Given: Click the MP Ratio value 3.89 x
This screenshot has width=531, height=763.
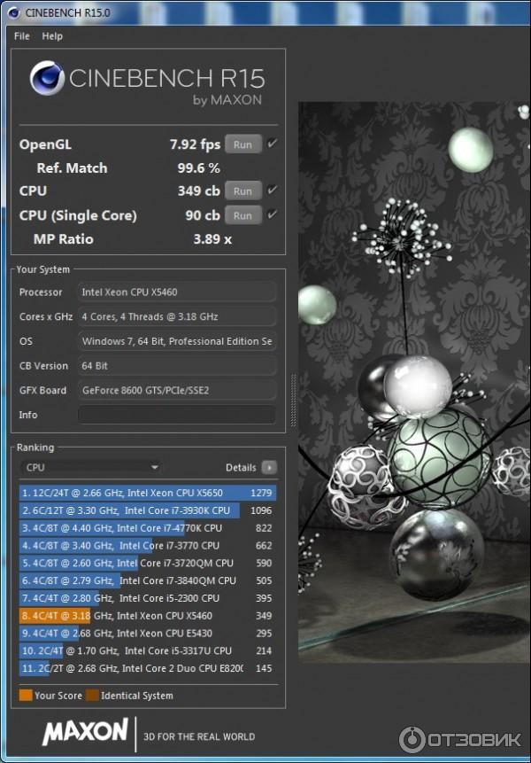Looking at the screenshot, I should 212,239.
